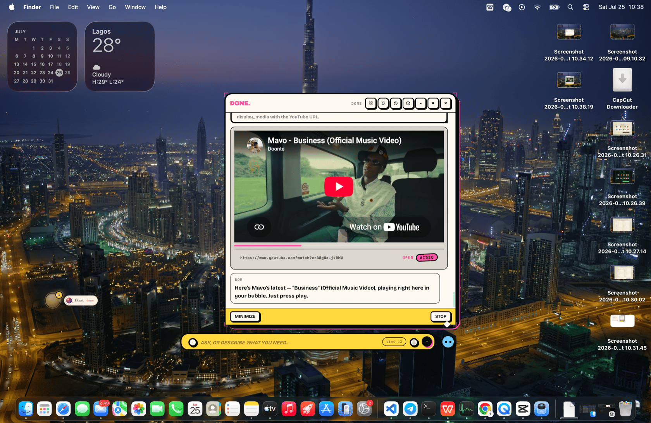651x423 pixels.
Task: Click the cube icon in Done toolbar
Action: click(x=408, y=104)
